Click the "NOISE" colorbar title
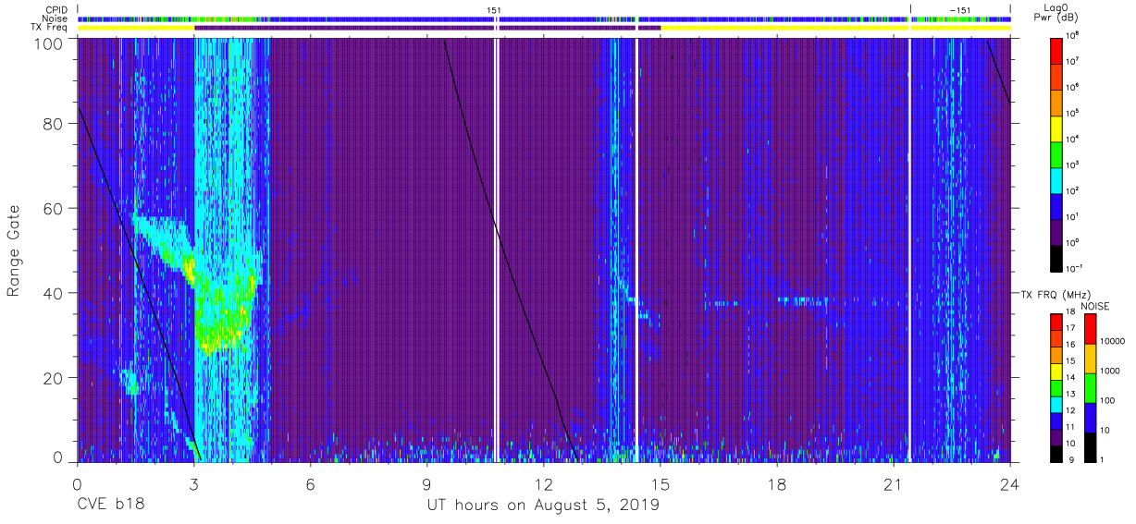The image size is (1136, 524). tap(1095, 305)
